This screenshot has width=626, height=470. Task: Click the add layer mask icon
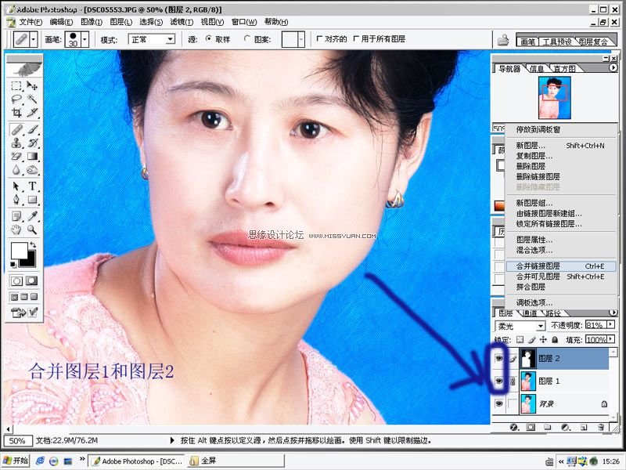(531, 428)
